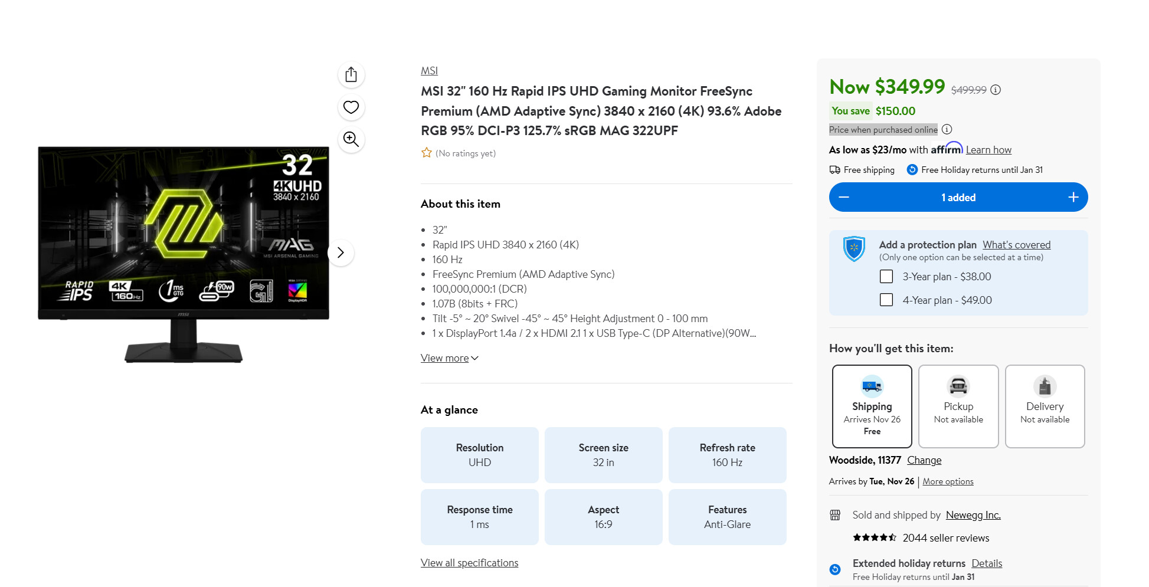The height and width of the screenshot is (587, 1149).
Task: Open More options for arrival date
Action: tap(948, 481)
